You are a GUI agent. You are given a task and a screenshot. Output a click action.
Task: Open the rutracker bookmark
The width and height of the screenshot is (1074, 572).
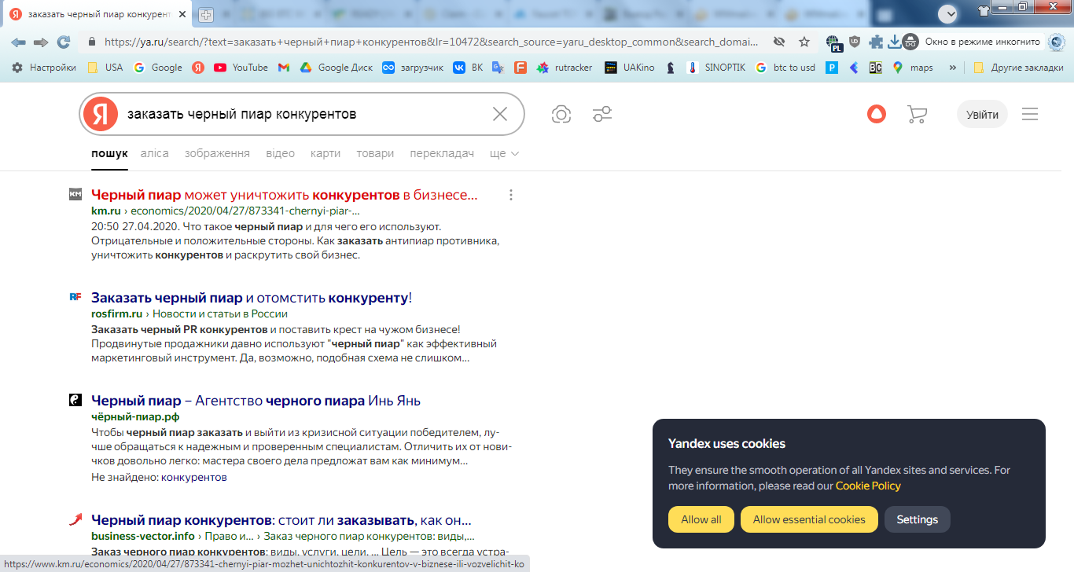pos(564,68)
